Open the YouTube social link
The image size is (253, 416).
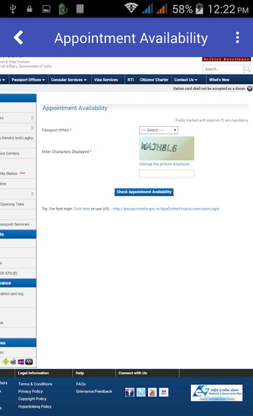pyautogui.click(x=153, y=392)
